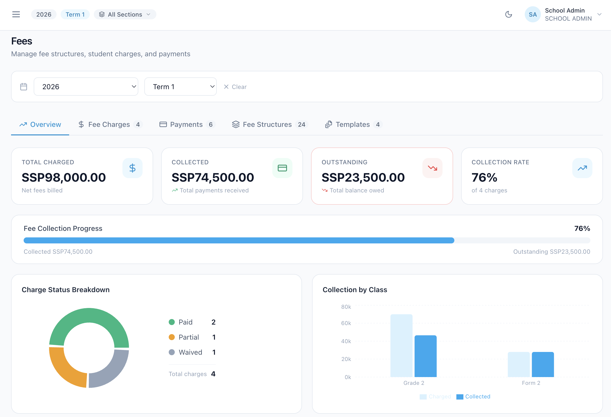Click the downward trend icon on Outstanding card
Image resolution: width=611 pixels, height=417 pixels.
(432, 168)
